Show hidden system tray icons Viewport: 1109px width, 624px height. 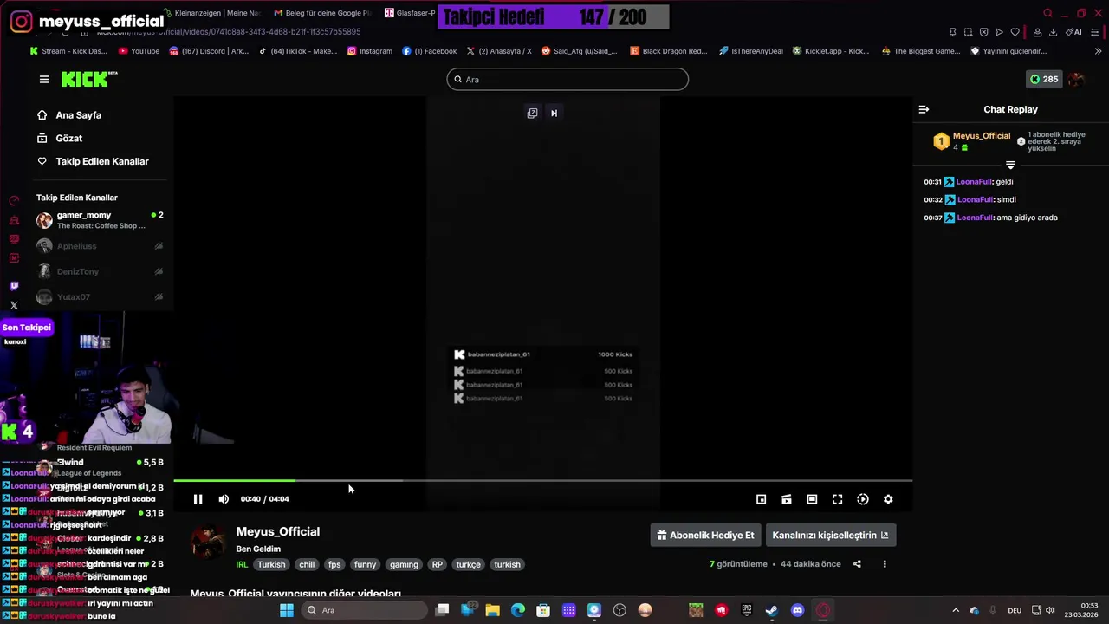(x=956, y=610)
